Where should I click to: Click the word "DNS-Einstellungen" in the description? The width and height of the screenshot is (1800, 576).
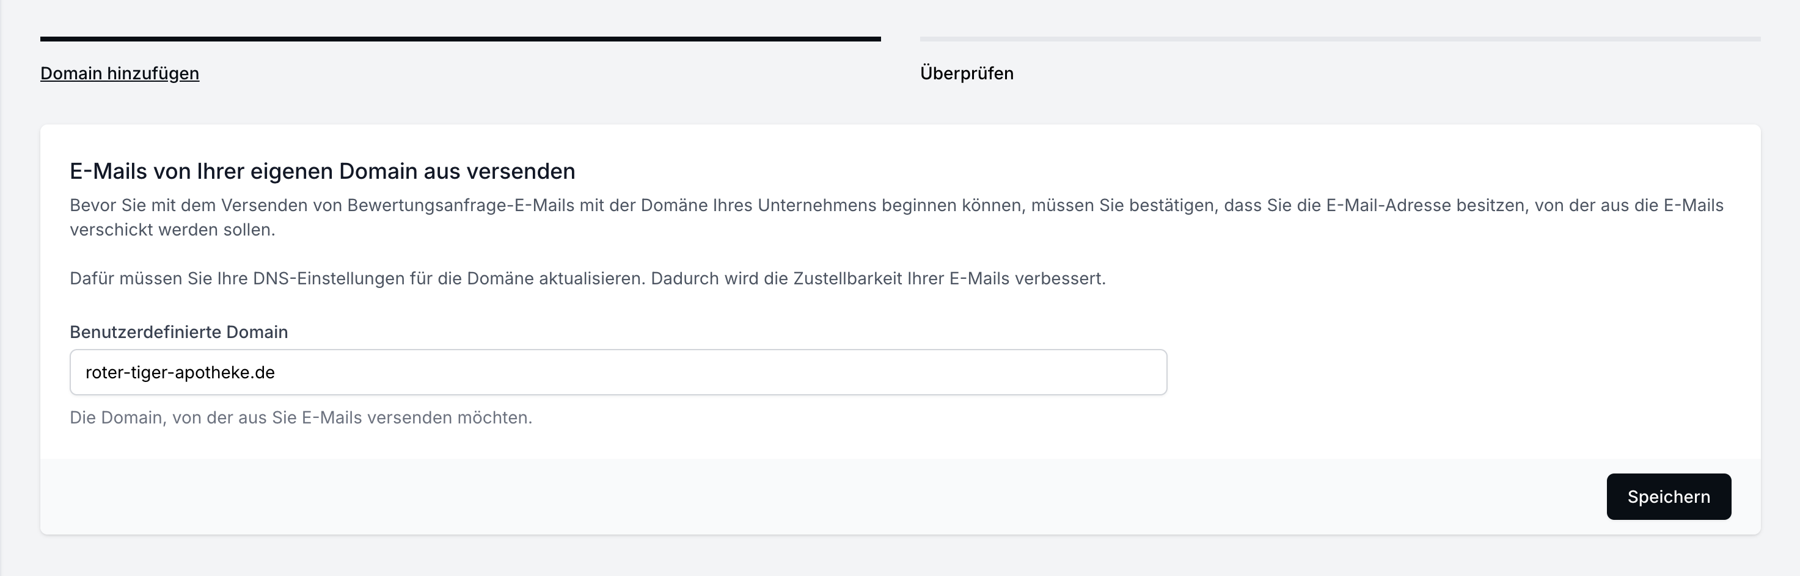(x=329, y=279)
